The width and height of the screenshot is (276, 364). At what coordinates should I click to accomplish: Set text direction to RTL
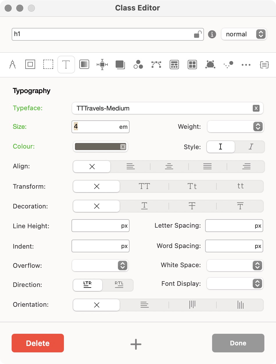click(119, 285)
